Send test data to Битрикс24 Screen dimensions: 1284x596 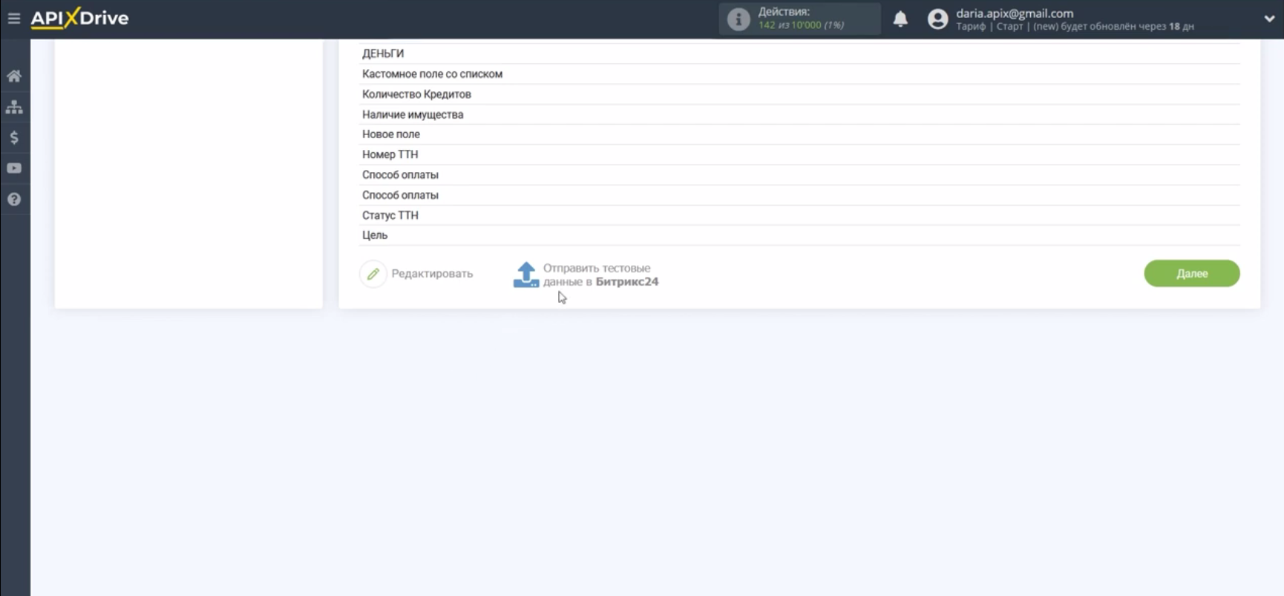(x=600, y=275)
